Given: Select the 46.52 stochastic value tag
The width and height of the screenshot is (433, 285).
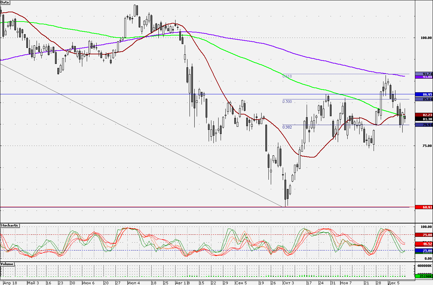Looking at the screenshot, I should [424, 244].
